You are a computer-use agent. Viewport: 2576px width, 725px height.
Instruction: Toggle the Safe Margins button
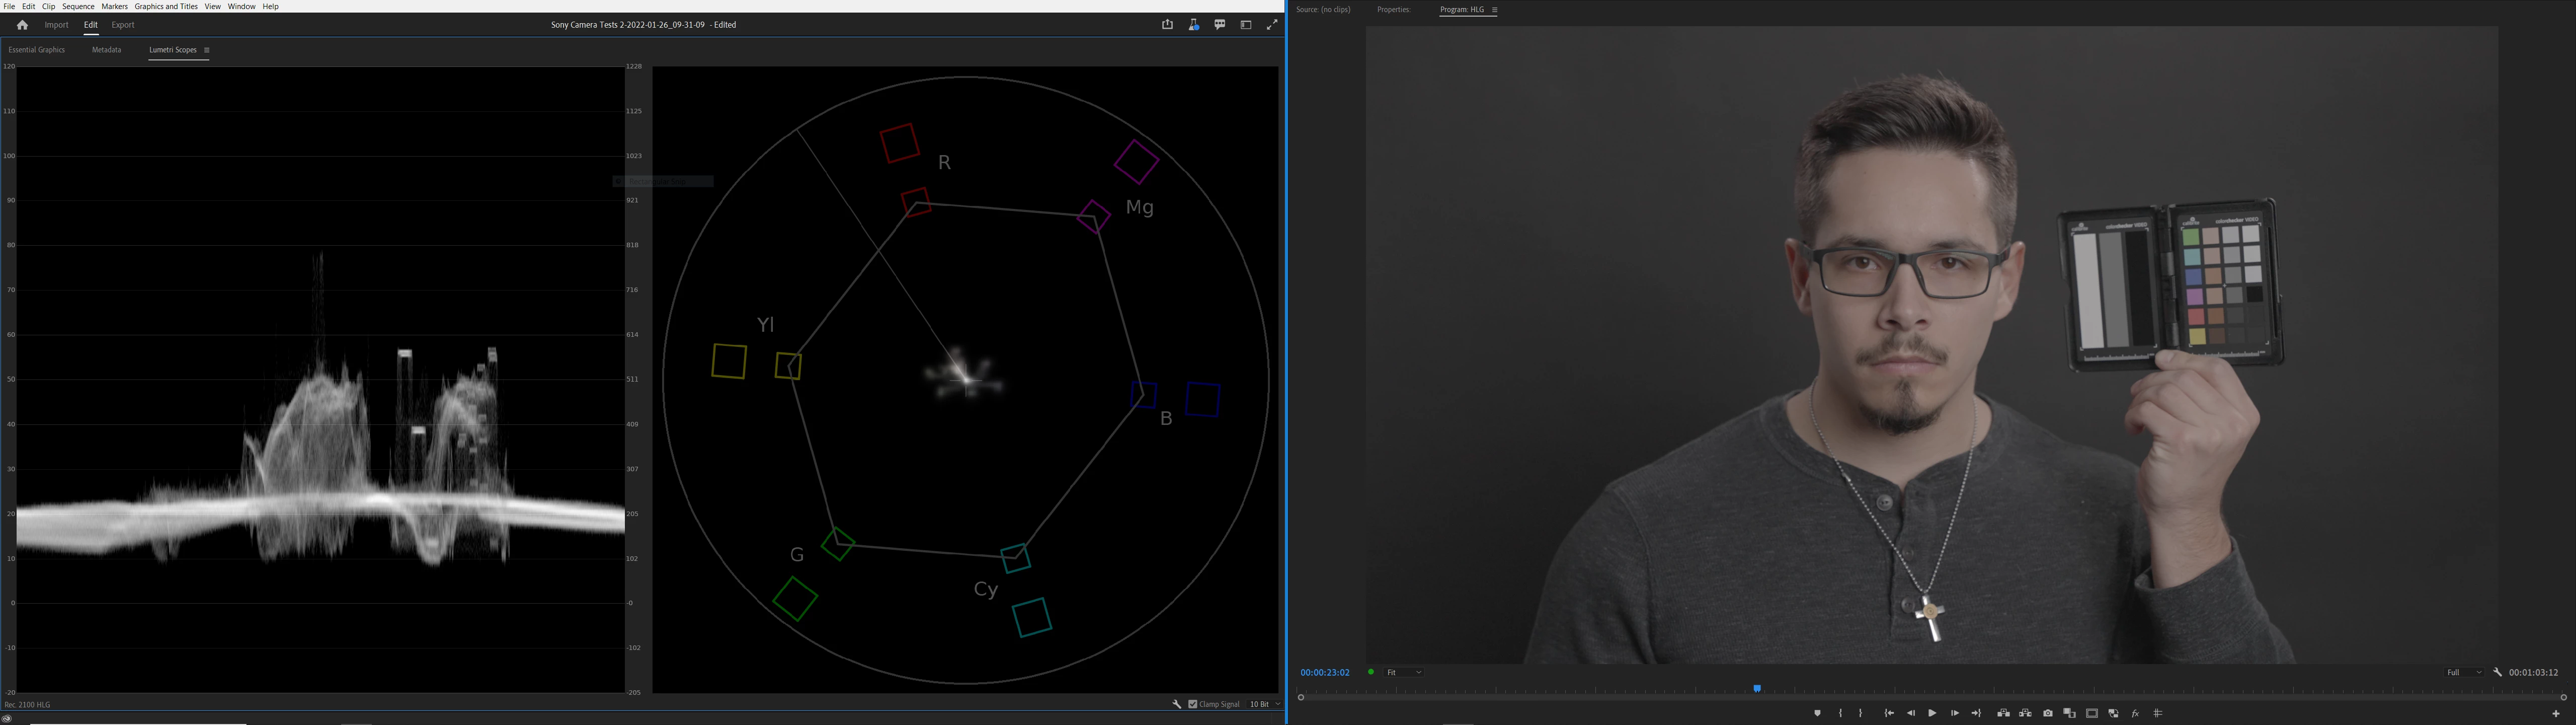(x=2092, y=713)
